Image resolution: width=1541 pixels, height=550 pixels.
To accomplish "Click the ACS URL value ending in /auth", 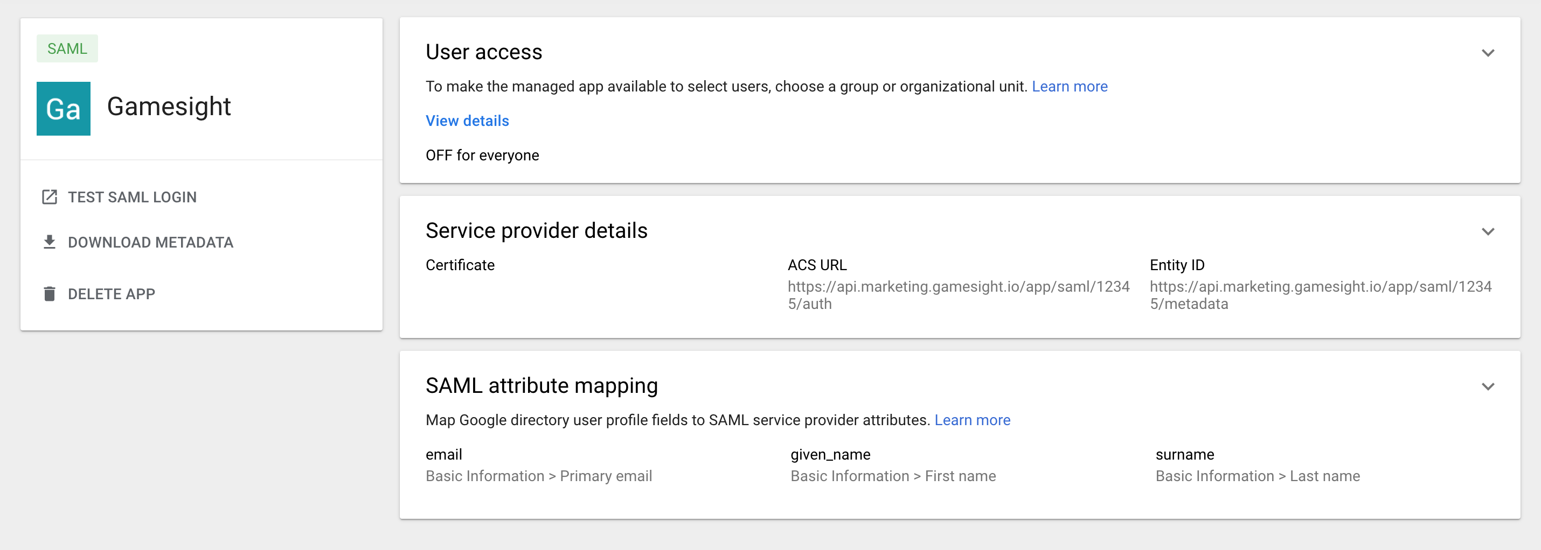I will click(959, 295).
